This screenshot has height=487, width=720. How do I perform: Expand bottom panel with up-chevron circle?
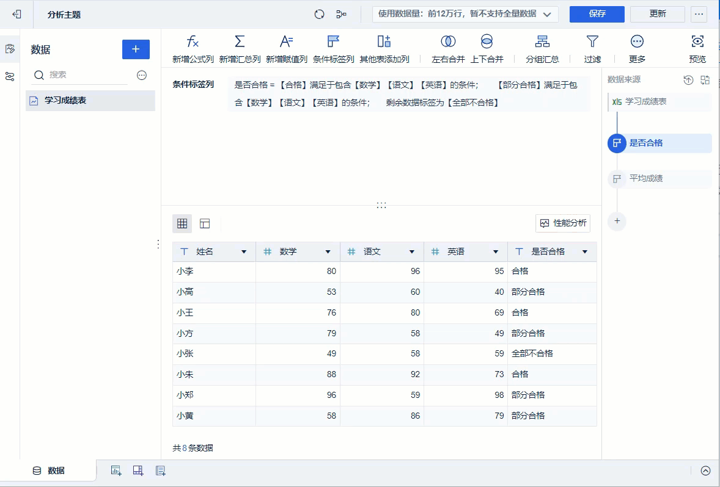pyautogui.click(x=705, y=471)
